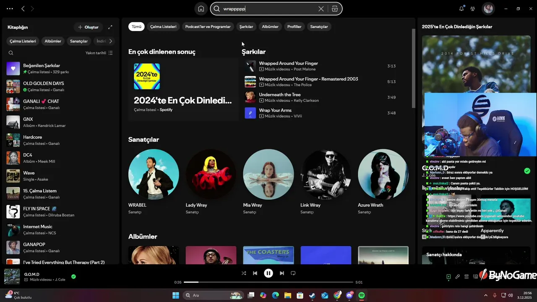Open the three-dot menu at top left
Viewport: 537px width, 302px height.
10,8
